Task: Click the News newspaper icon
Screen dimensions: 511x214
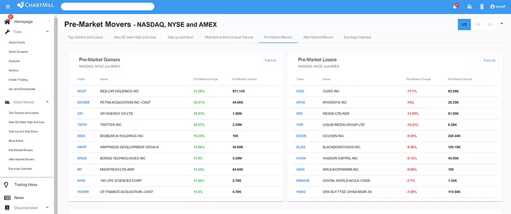Action: click(7, 198)
